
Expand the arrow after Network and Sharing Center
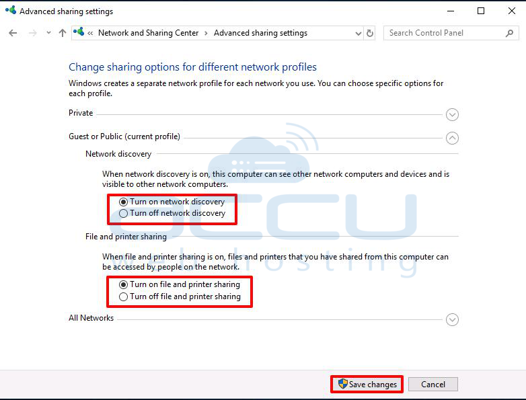click(206, 33)
